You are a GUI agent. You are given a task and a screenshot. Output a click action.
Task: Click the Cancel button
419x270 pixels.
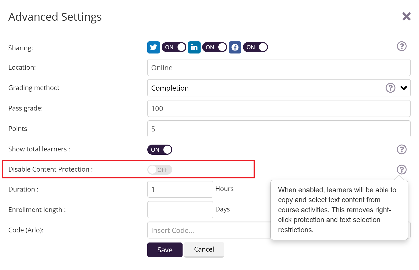(x=204, y=249)
